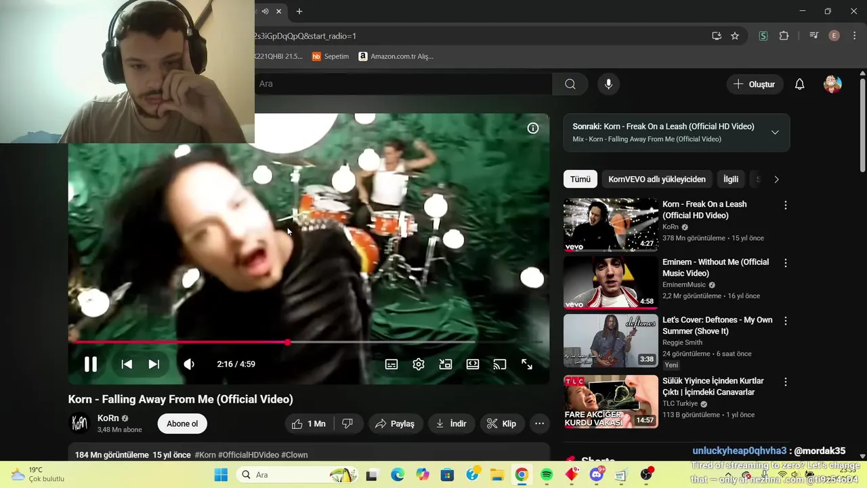The width and height of the screenshot is (867, 488).
Task: Open the Eminem Without Me thumbnail
Action: [x=611, y=283]
